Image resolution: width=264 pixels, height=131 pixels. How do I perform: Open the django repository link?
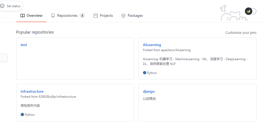click(149, 92)
